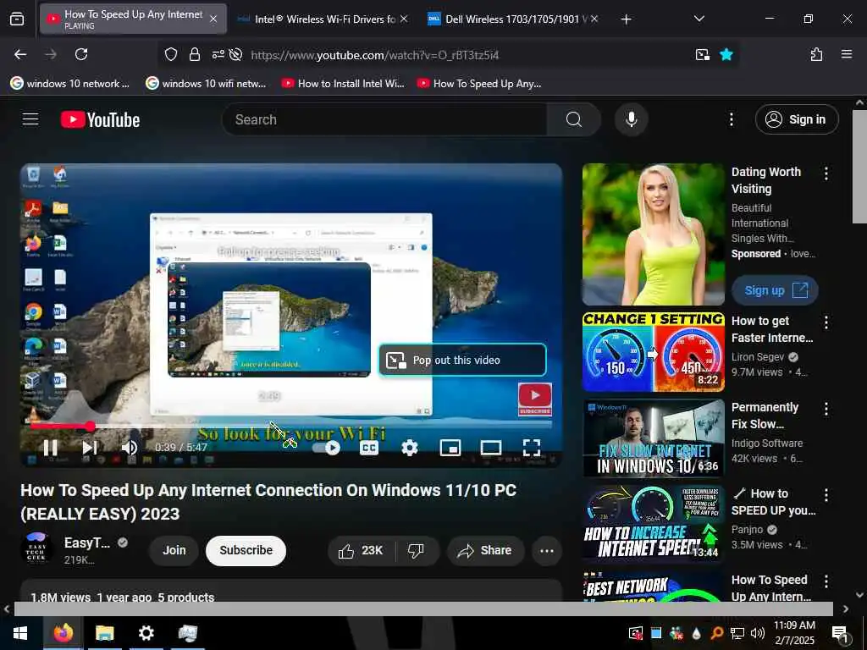Dislike the video thumbs down

coord(416,550)
